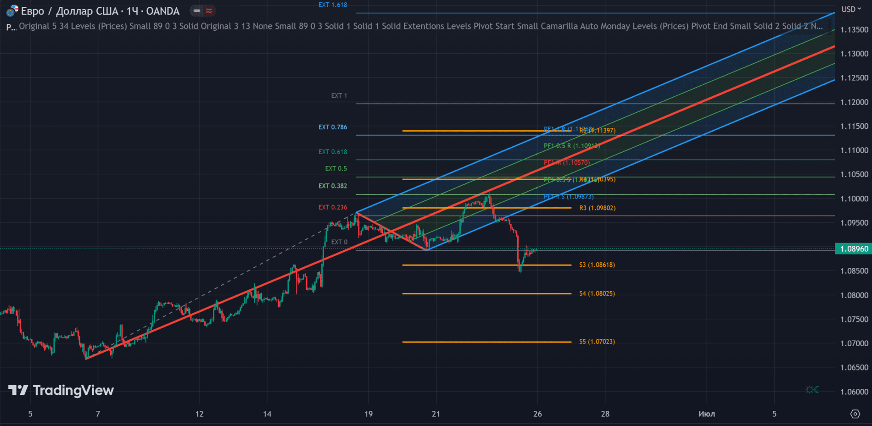Click the R3 (1.09802) resistance level label
The width and height of the screenshot is (872, 426).
(x=597, y=208)
